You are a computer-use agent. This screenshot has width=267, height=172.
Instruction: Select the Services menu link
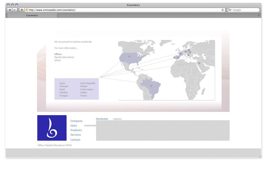(76, 135)
